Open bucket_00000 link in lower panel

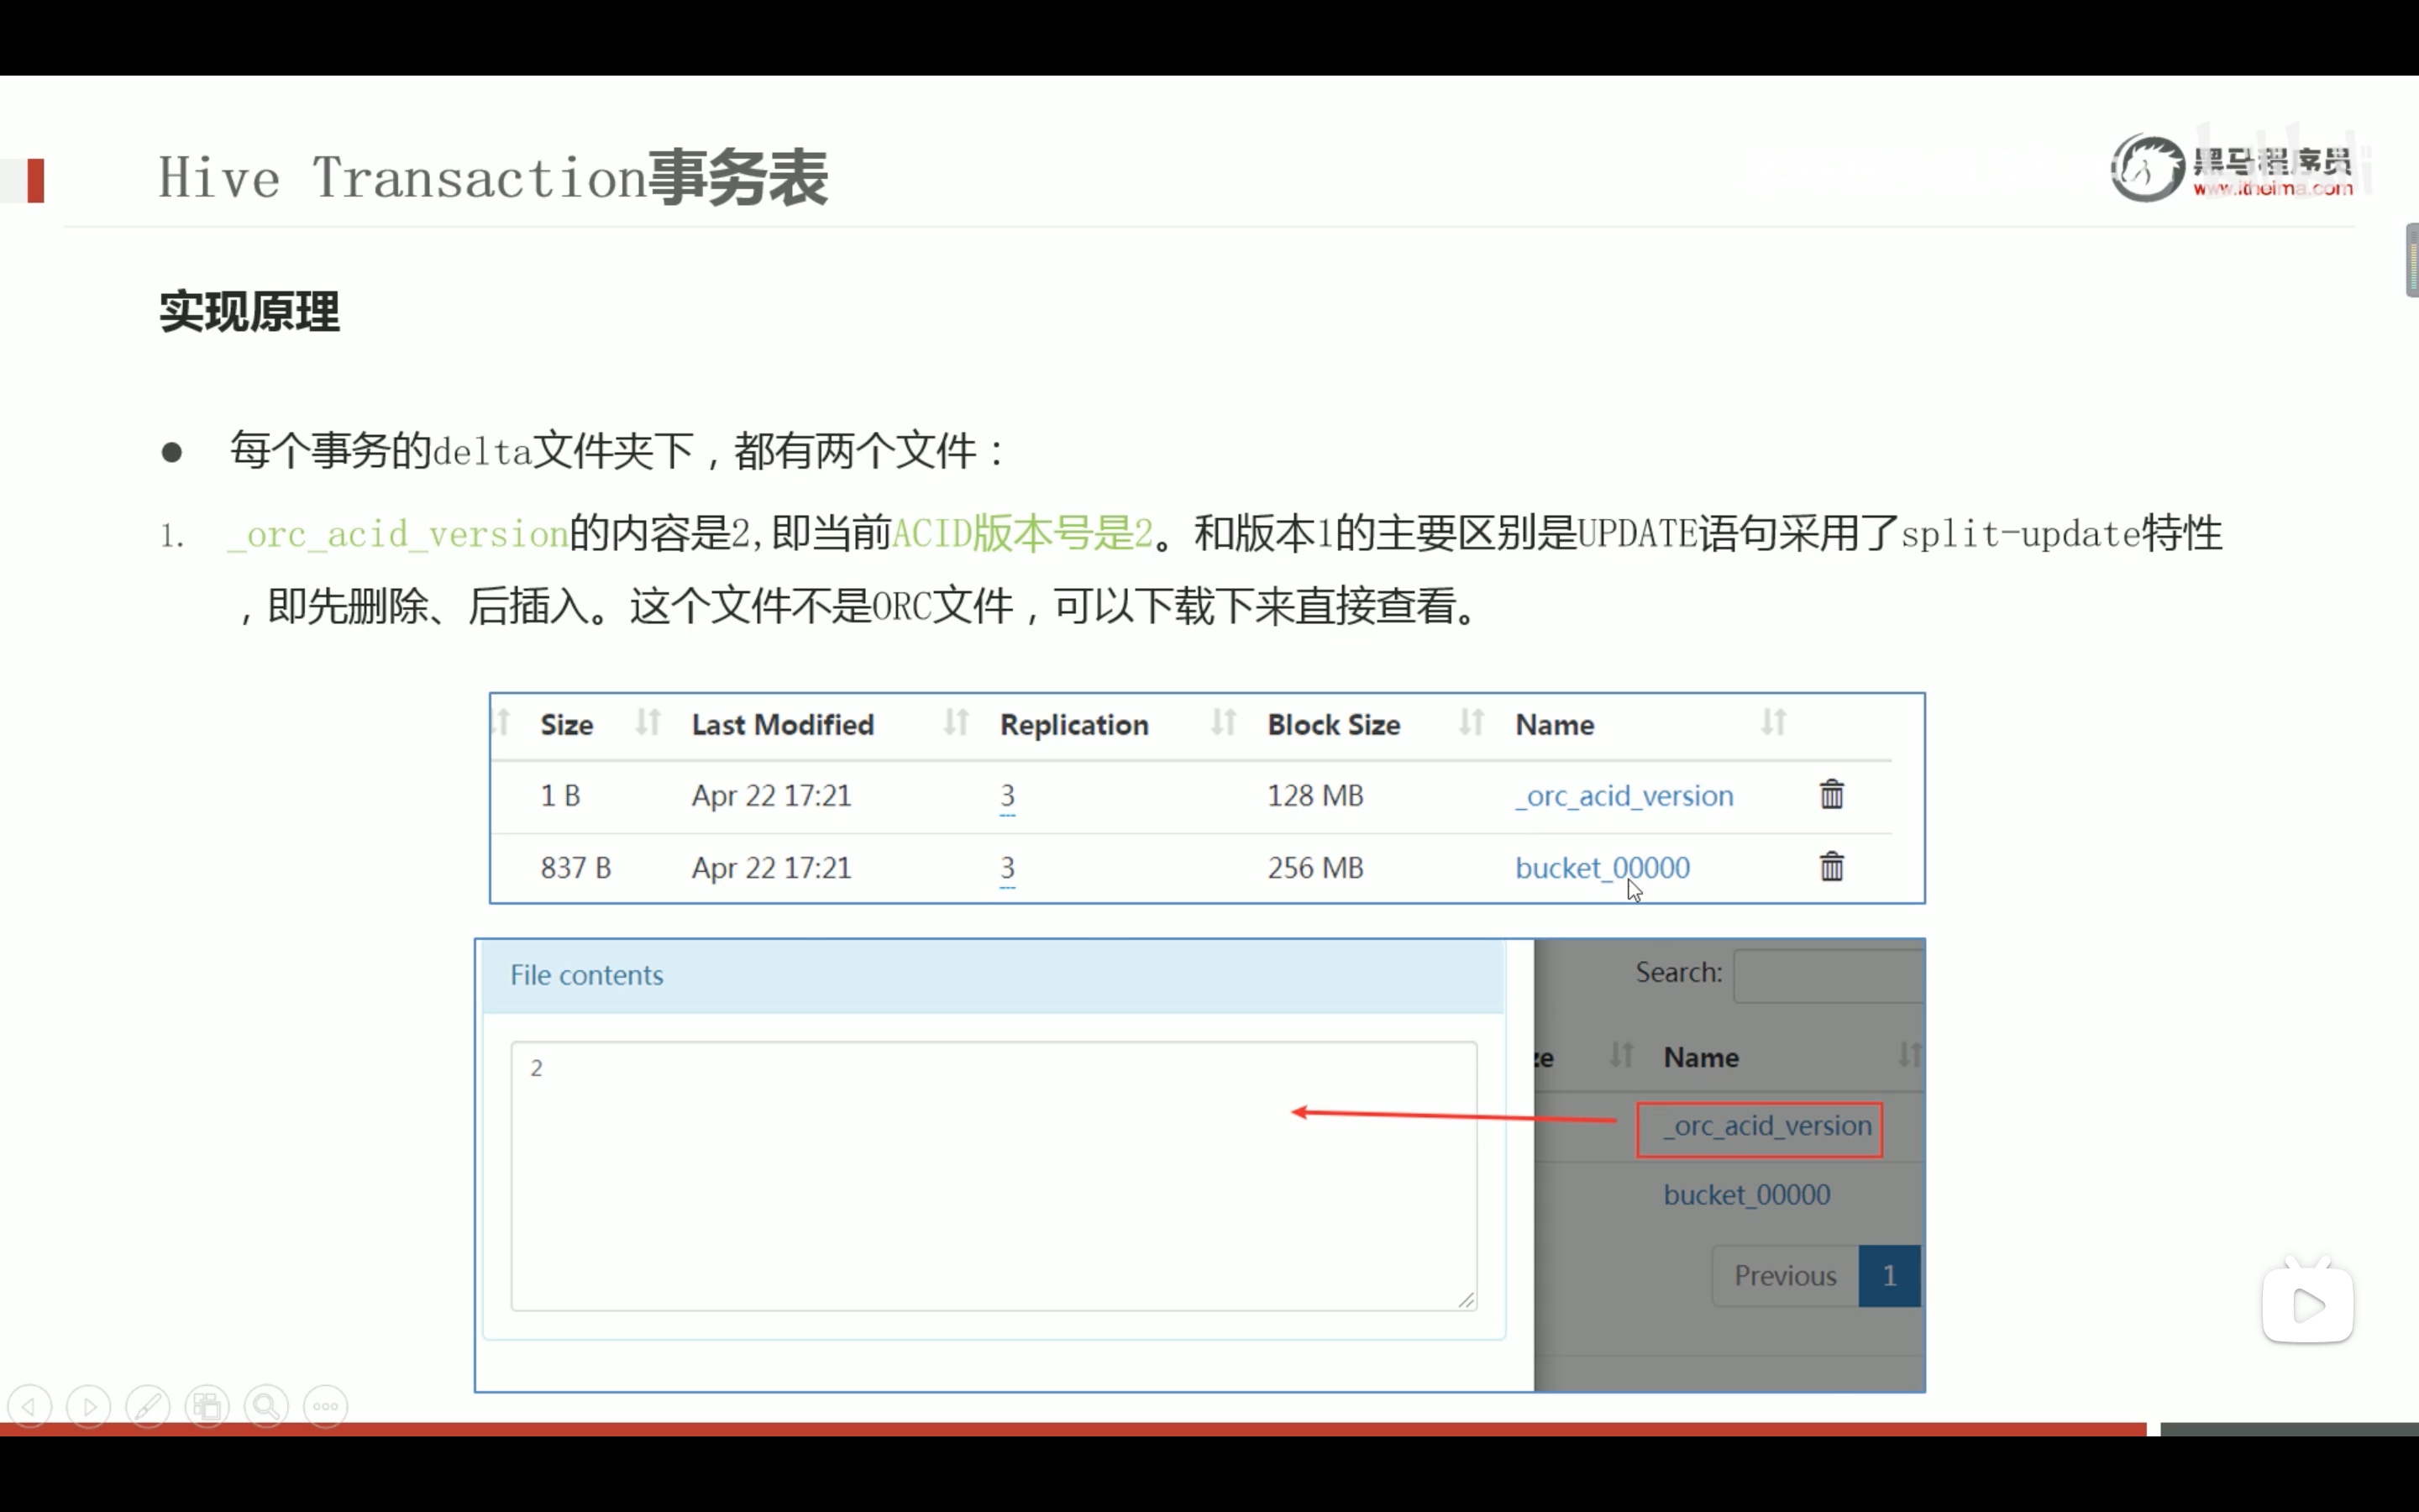pos(1746,1195)
